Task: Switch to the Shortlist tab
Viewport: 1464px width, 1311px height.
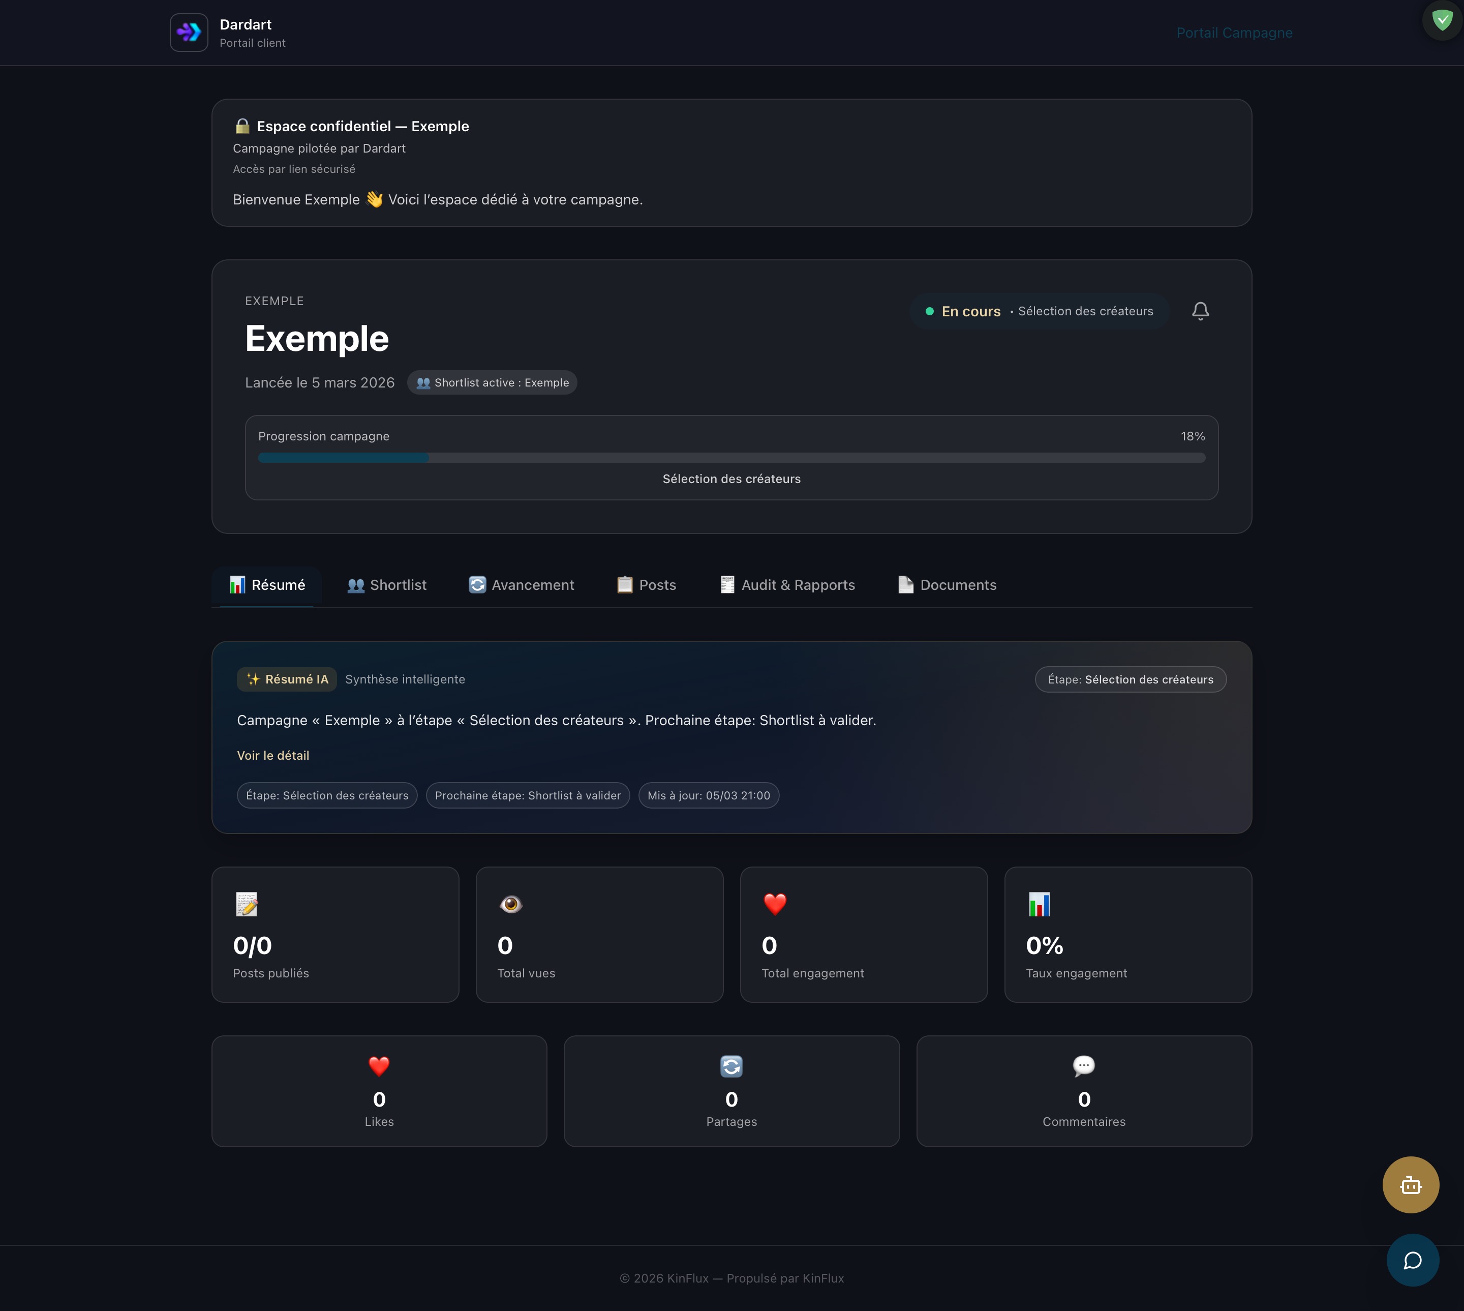Action: [x=387, y=585]
